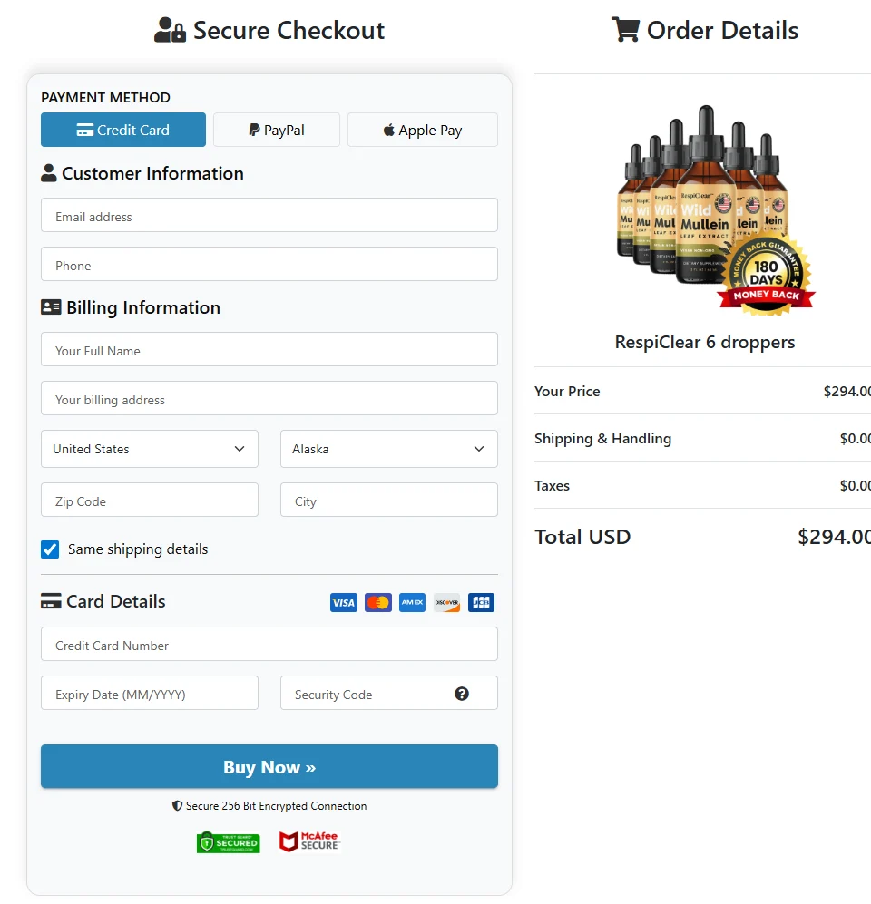The image size is (871, 904).
Task: Click the American Express card icon
Action: 413,602
